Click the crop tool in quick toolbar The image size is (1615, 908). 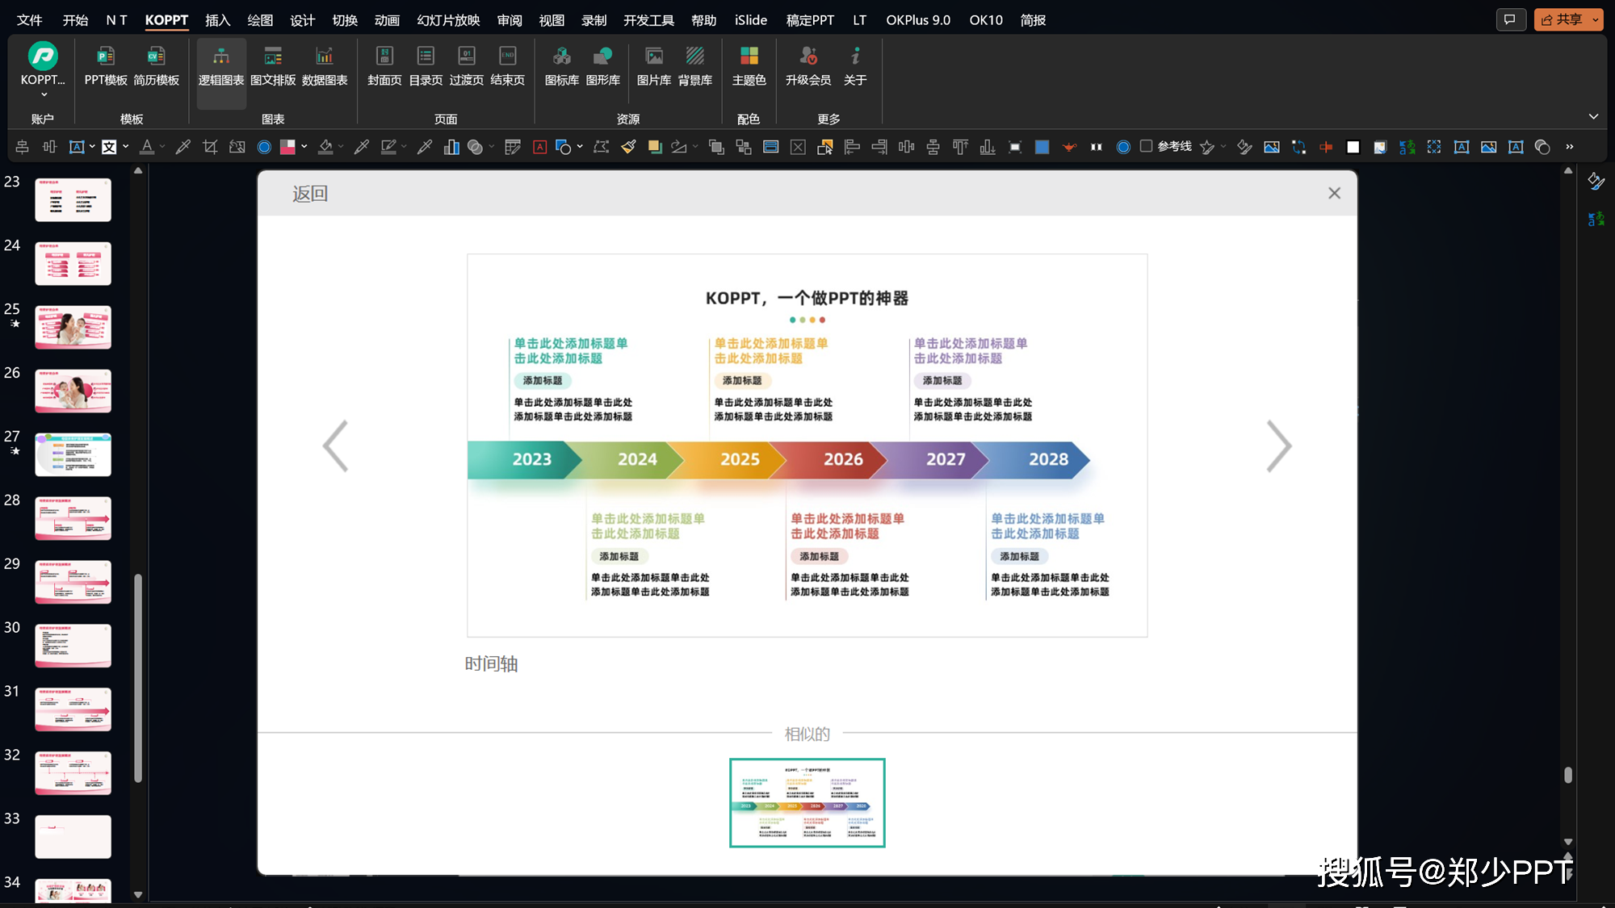(210, 147)
